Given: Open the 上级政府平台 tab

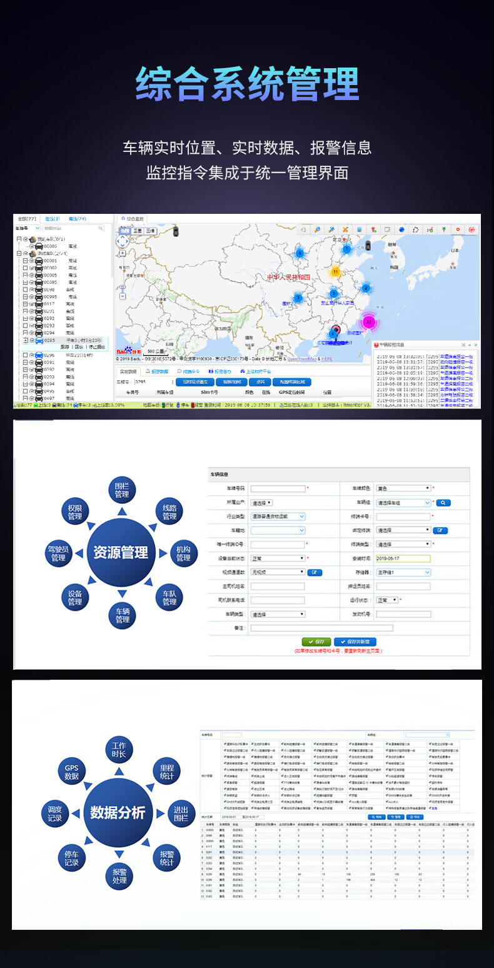Looking at the screenshot, I should [x=255, y=371].
